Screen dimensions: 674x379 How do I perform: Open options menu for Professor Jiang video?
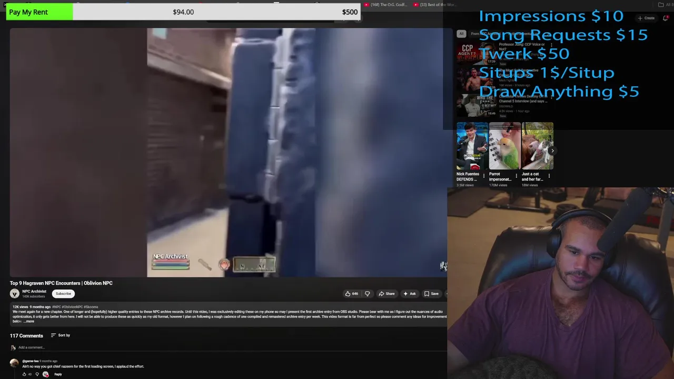pos(551,45)
